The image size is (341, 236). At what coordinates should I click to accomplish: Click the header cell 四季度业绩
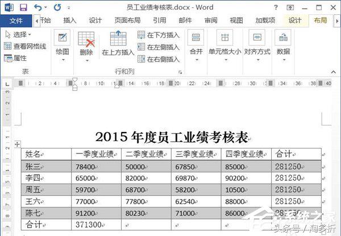click(x=246, y=154)
